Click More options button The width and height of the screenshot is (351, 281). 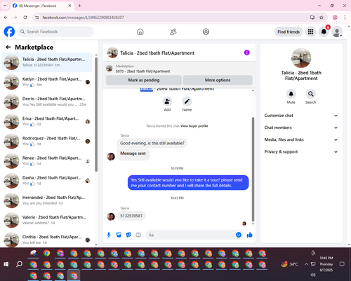tap(218, 80)
